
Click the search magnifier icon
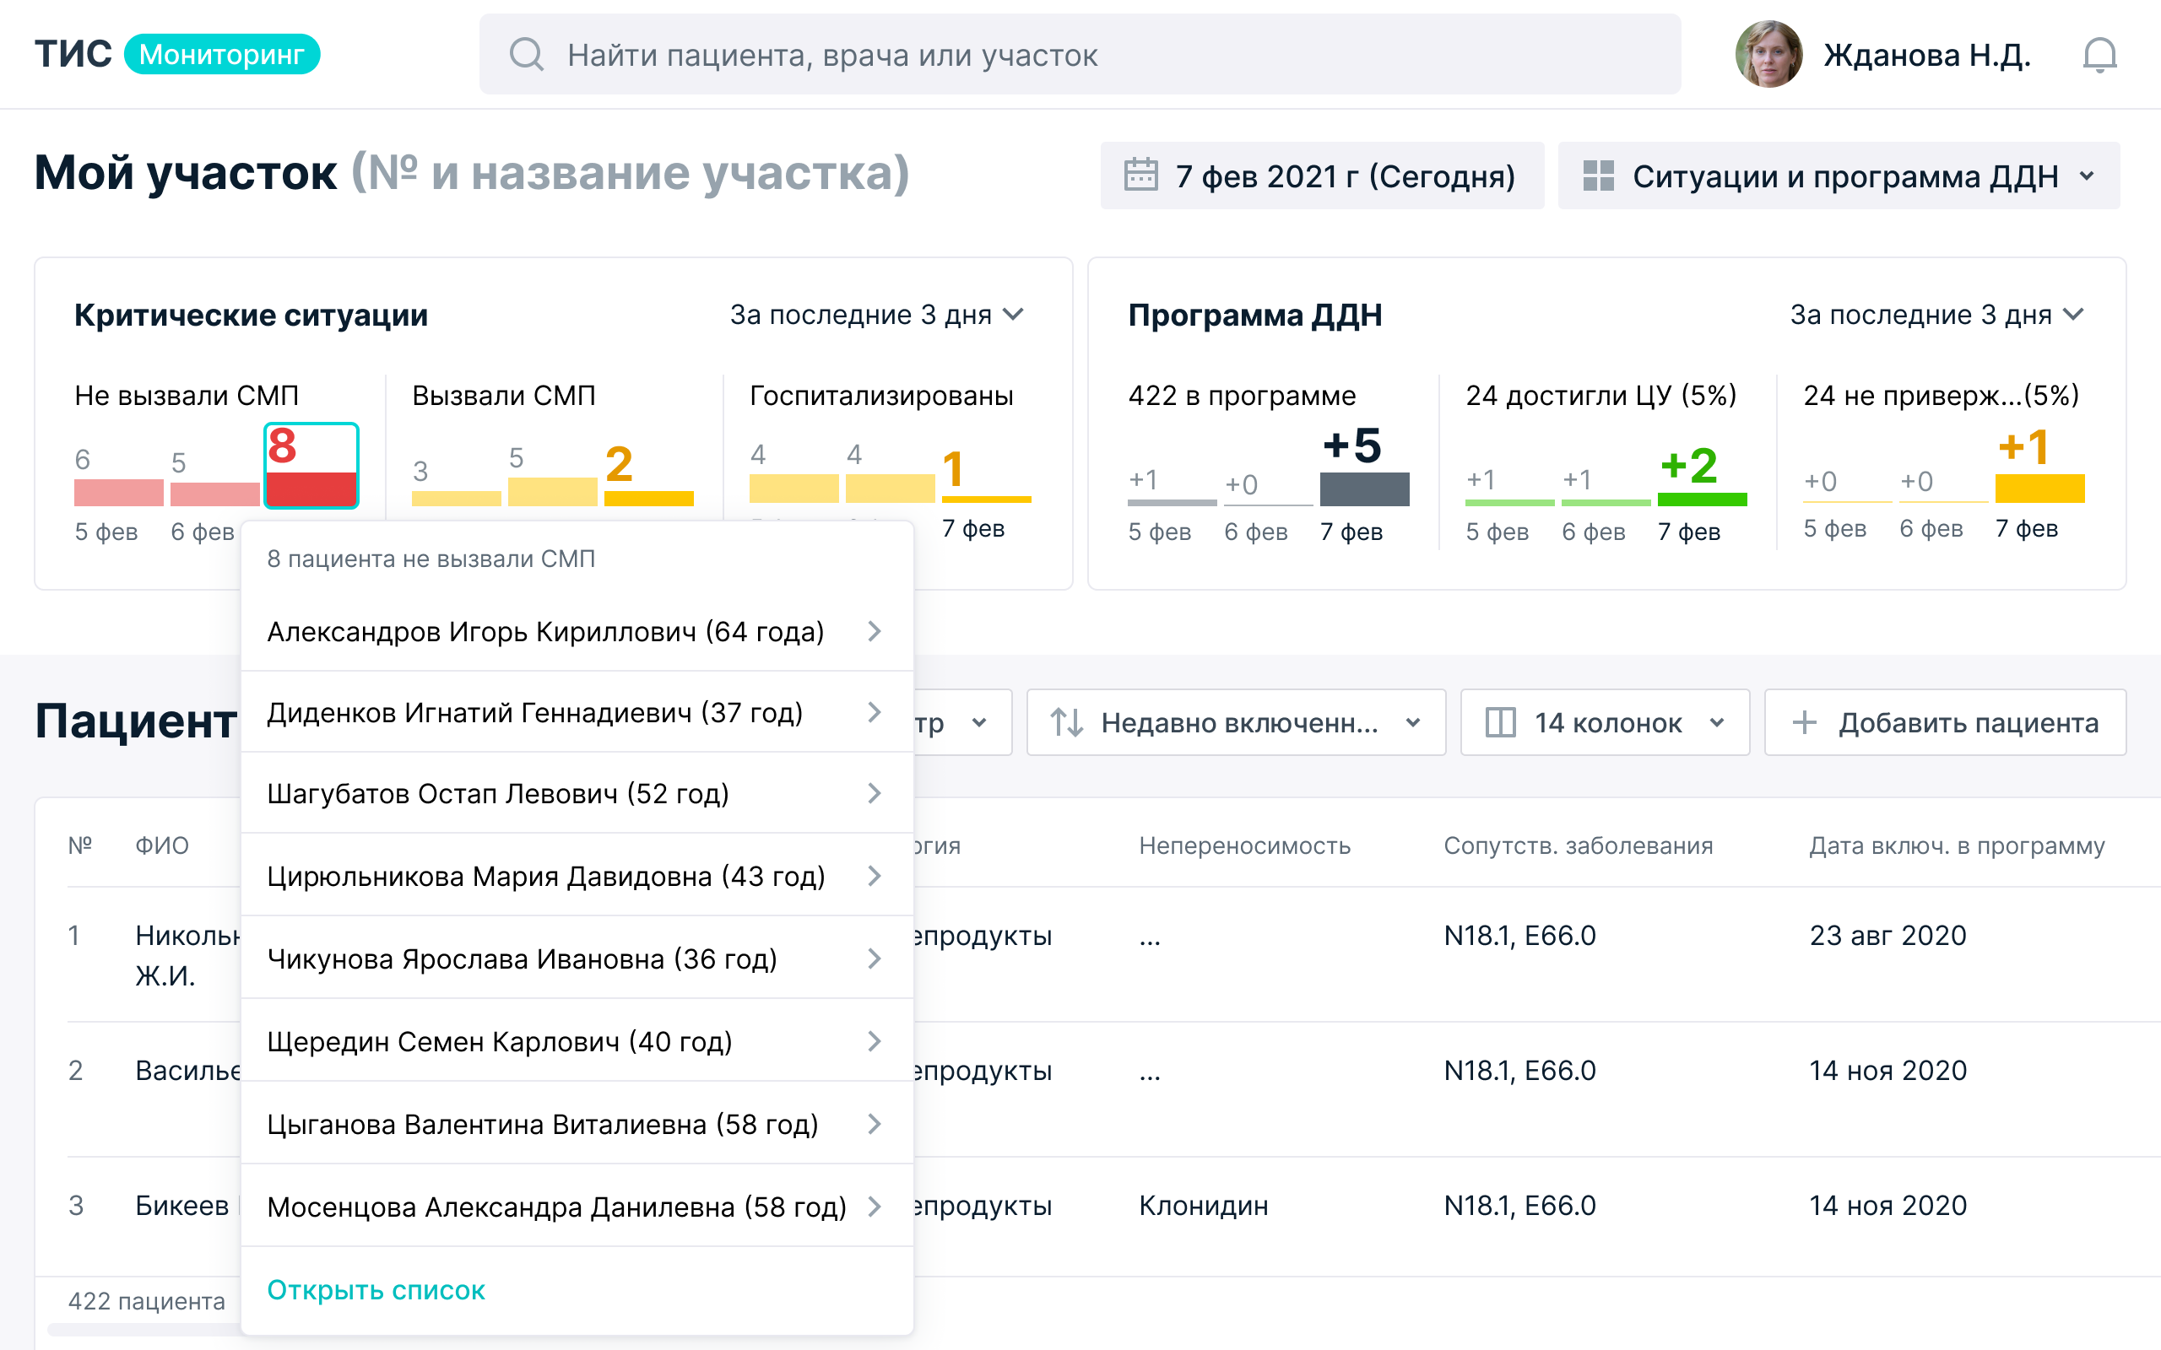coord(526,55)
